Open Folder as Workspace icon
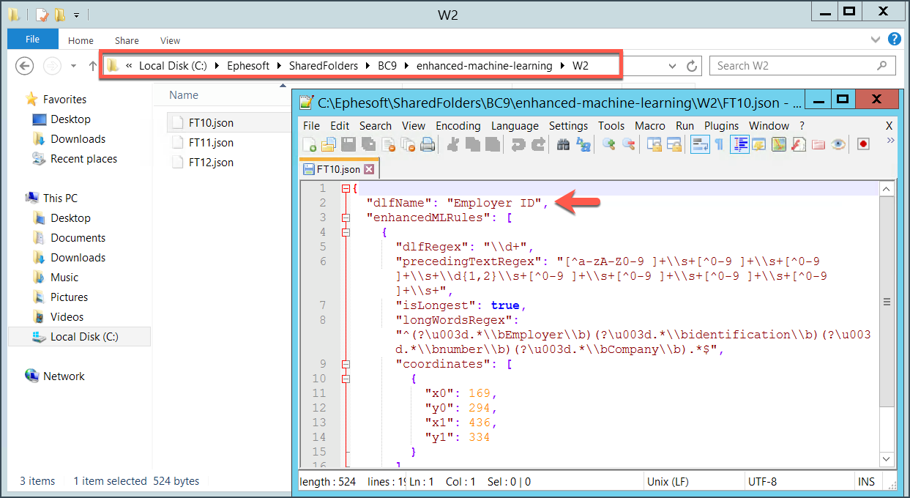Screen dimensions: 910x498 pos(818,144)
